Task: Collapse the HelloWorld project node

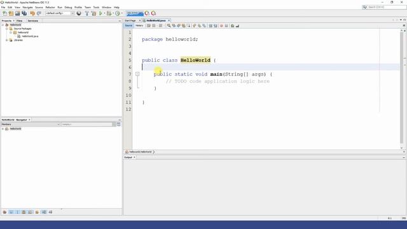Action: (x=3, y=25)
